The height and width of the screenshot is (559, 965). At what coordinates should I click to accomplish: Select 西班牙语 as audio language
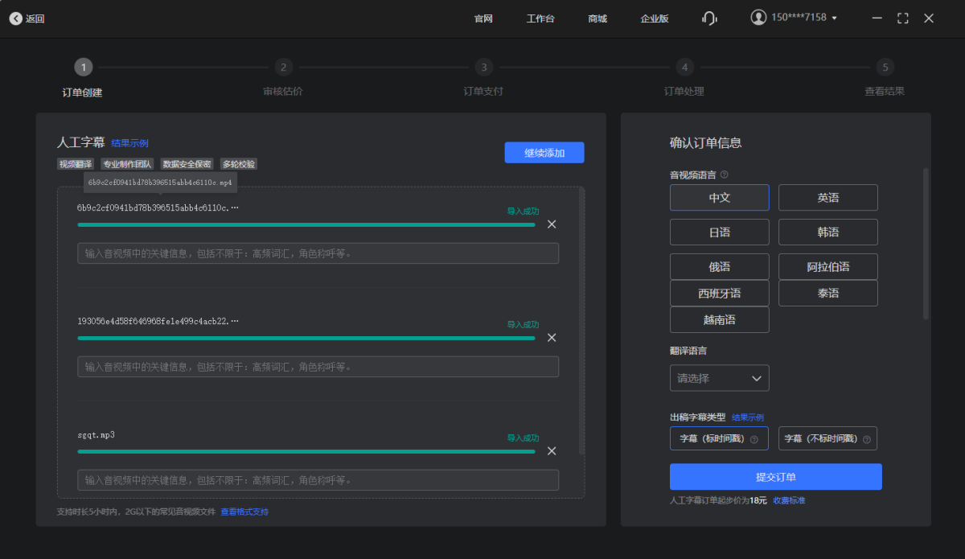(720, 294)
